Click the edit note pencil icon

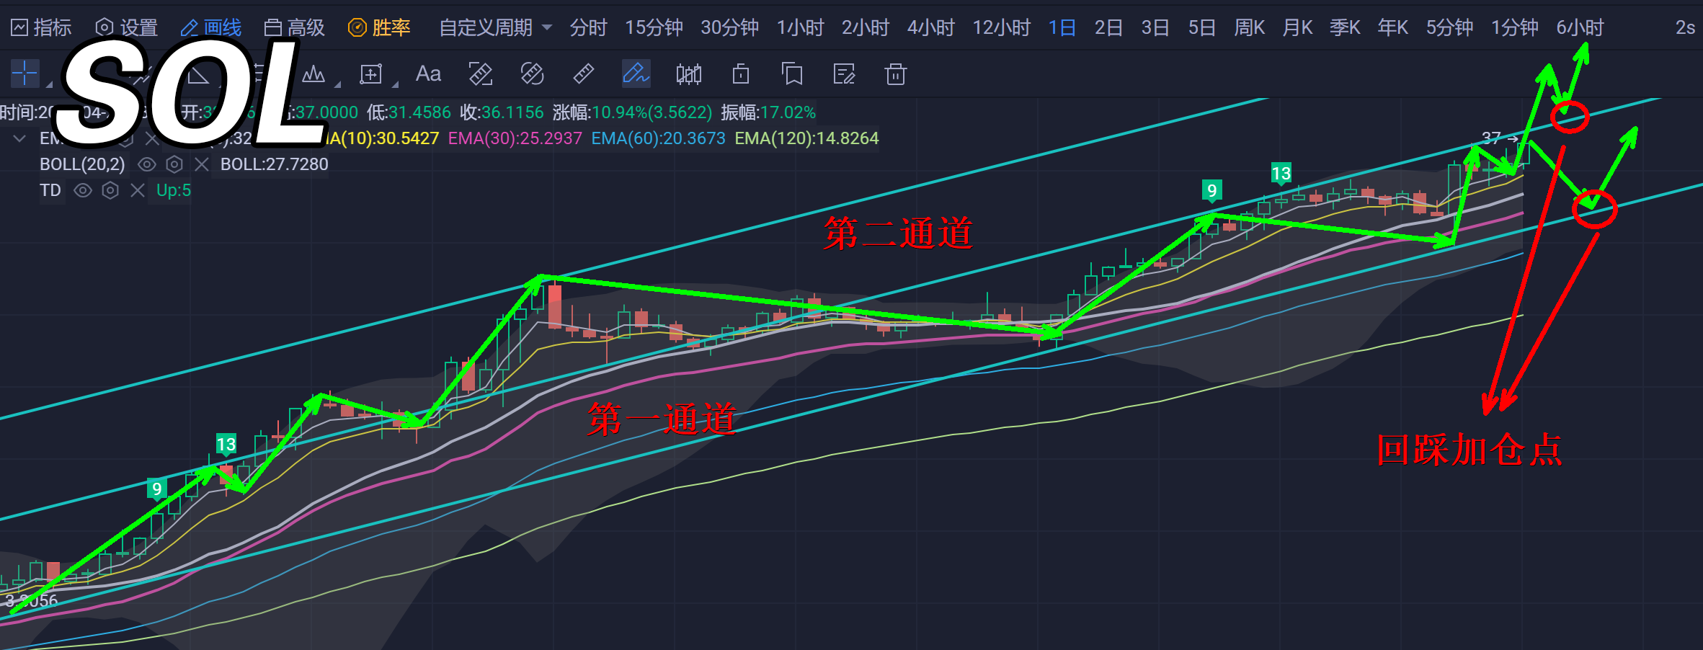pyautogui.click(x=843, y=74)
